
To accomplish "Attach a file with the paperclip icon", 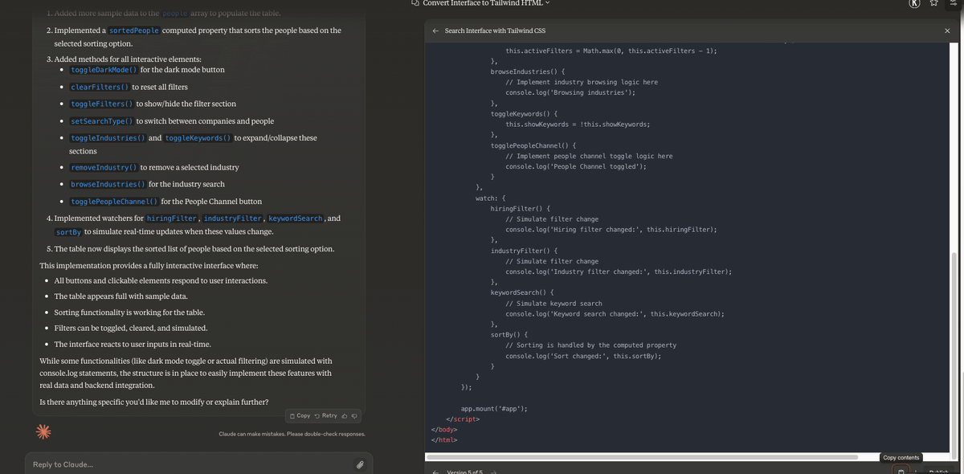I will pyautogui.click(x=360, y=464).
